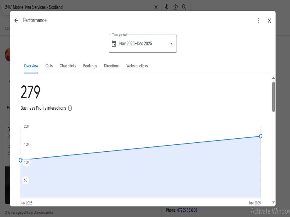Click the Performance dialog title
Image resolution: width=290 pixels, height=217 pixels.
point(35,20)
